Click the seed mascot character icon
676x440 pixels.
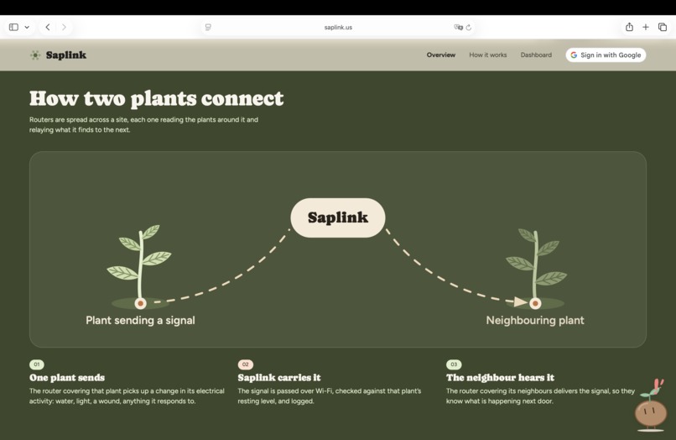pyautogui.click(x=651, y=405)
